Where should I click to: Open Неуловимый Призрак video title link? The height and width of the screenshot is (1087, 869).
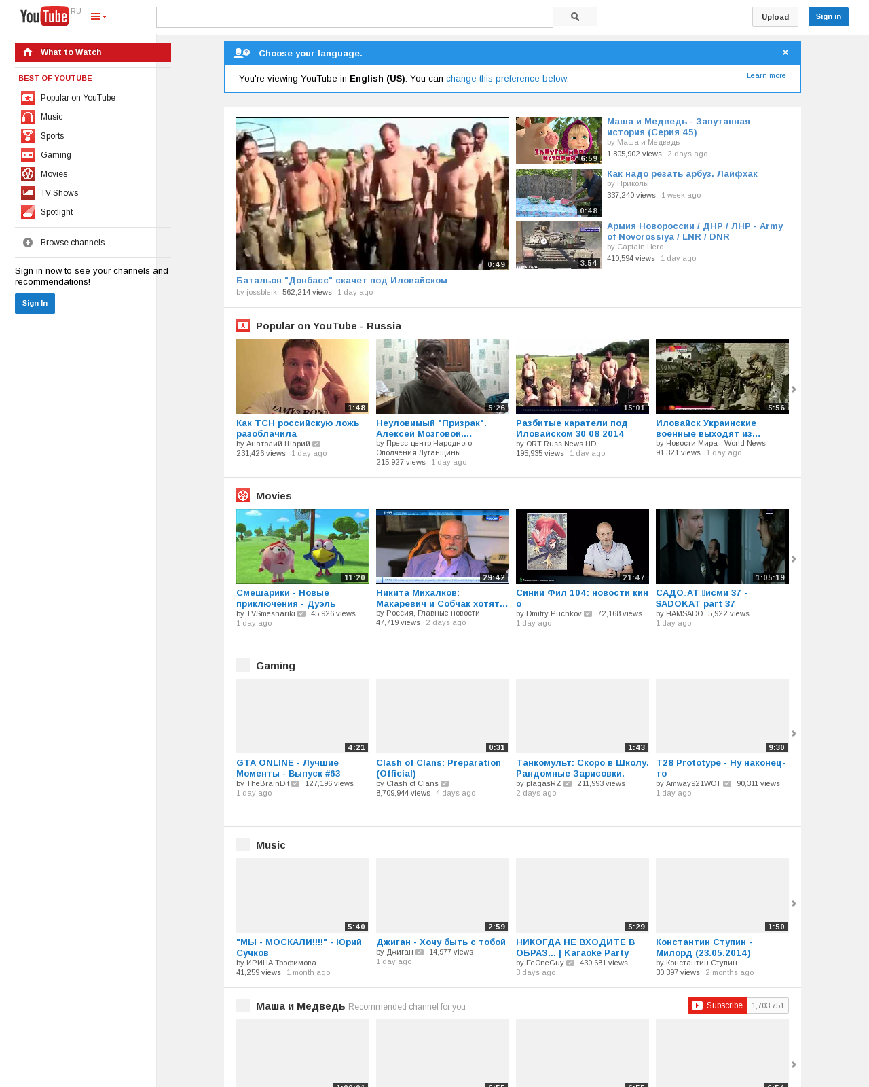431,428
